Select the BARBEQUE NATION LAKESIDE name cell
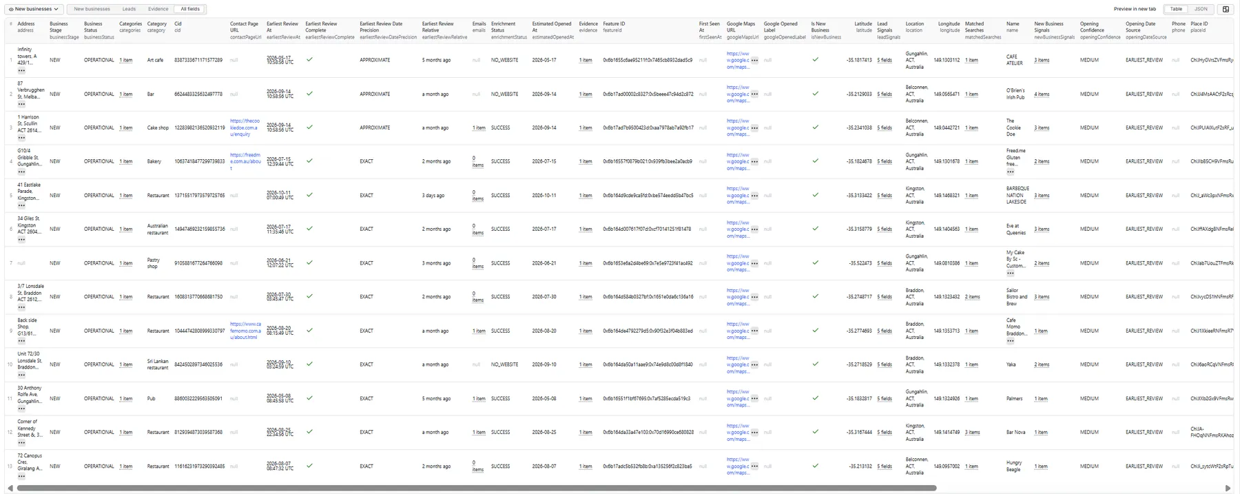 coord(1017,195)
